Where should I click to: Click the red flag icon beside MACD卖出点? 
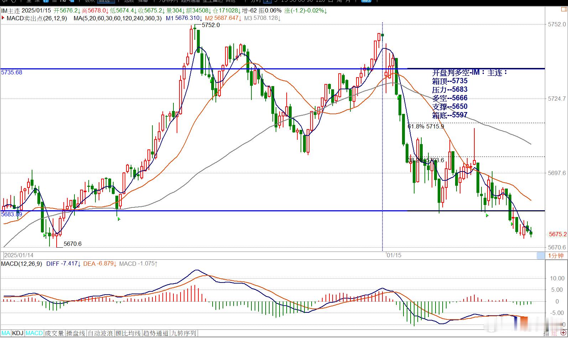tap(3, 18)
